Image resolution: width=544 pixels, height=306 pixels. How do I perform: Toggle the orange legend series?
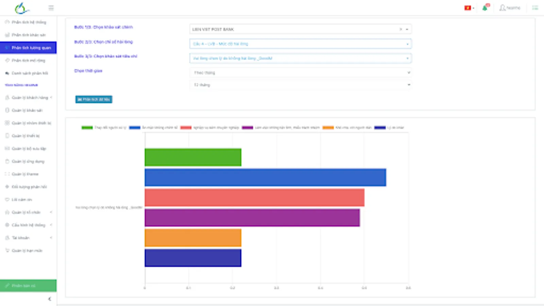tap(347, 128)
